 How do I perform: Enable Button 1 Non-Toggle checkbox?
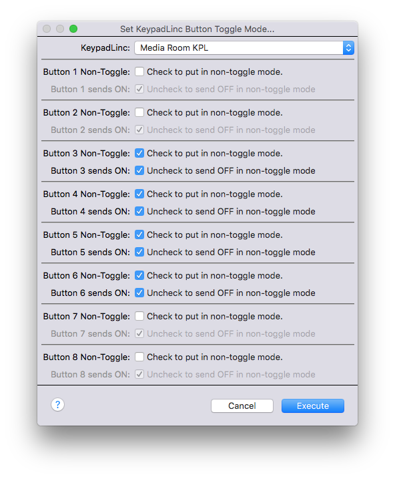pyautogui.click(x=139, y=71)
